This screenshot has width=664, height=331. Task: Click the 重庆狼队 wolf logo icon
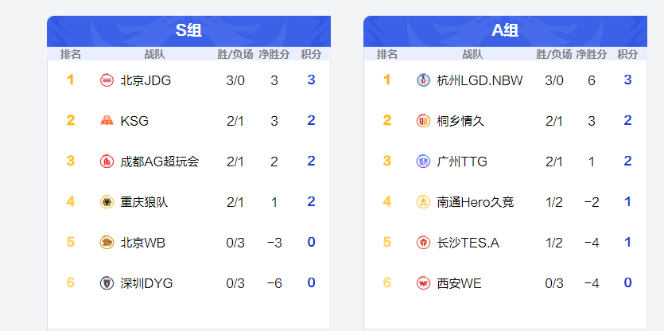point(107,202)
